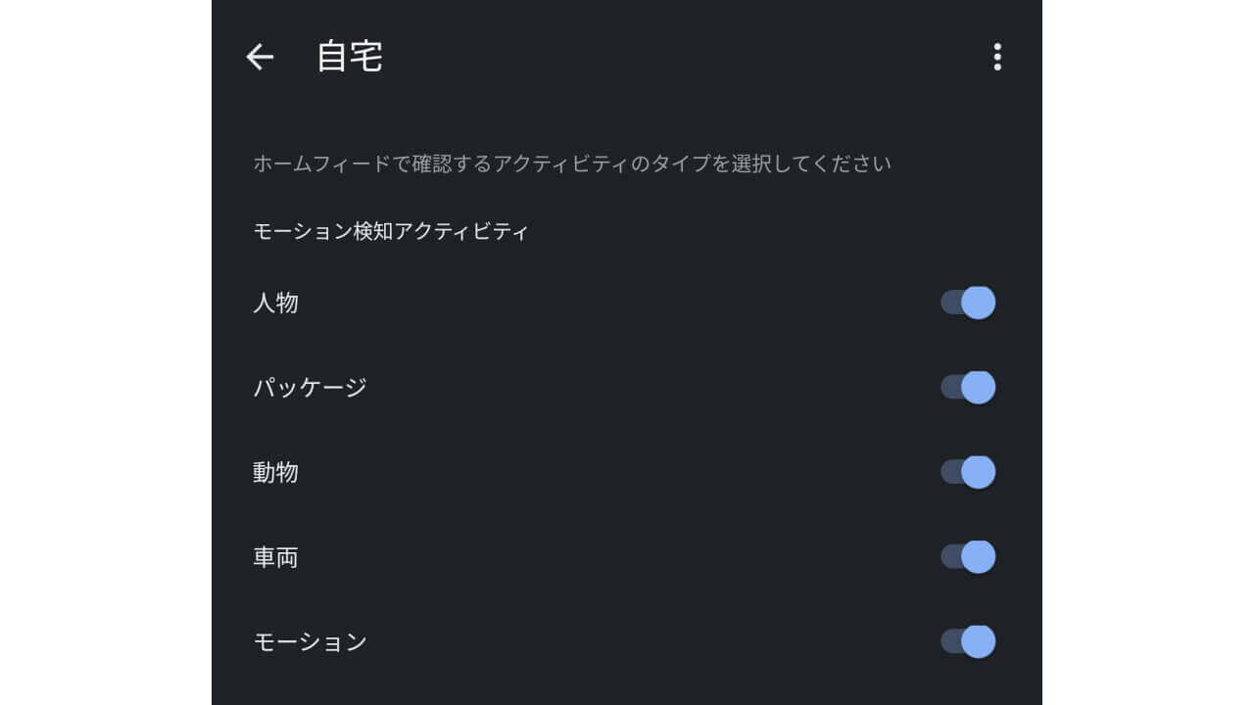The image size is (1254, 705).
Task: Click the モーション row label
Action: 310,642
